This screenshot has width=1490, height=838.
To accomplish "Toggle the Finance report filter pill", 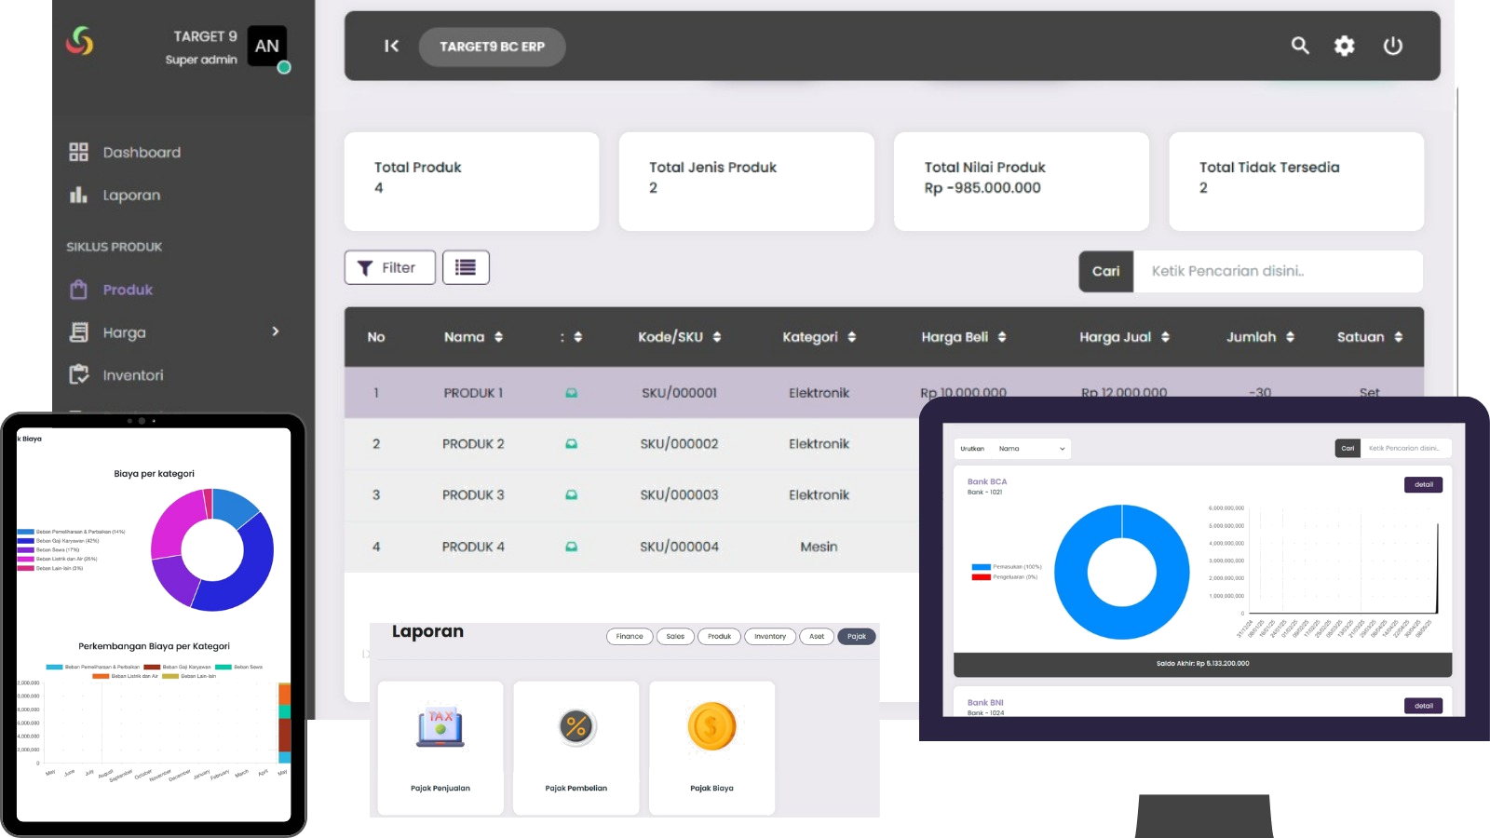I will pos(630,637).
